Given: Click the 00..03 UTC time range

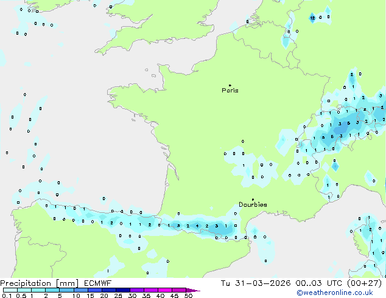Looking at the screenshot, I should click(x=319, y=283).
